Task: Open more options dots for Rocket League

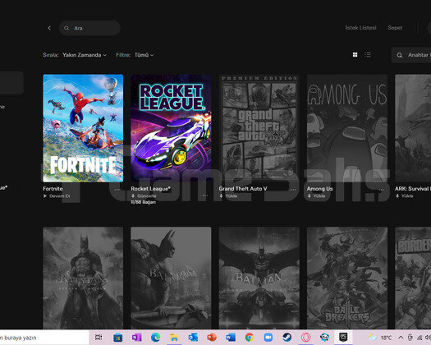Action: coord(205,195)
